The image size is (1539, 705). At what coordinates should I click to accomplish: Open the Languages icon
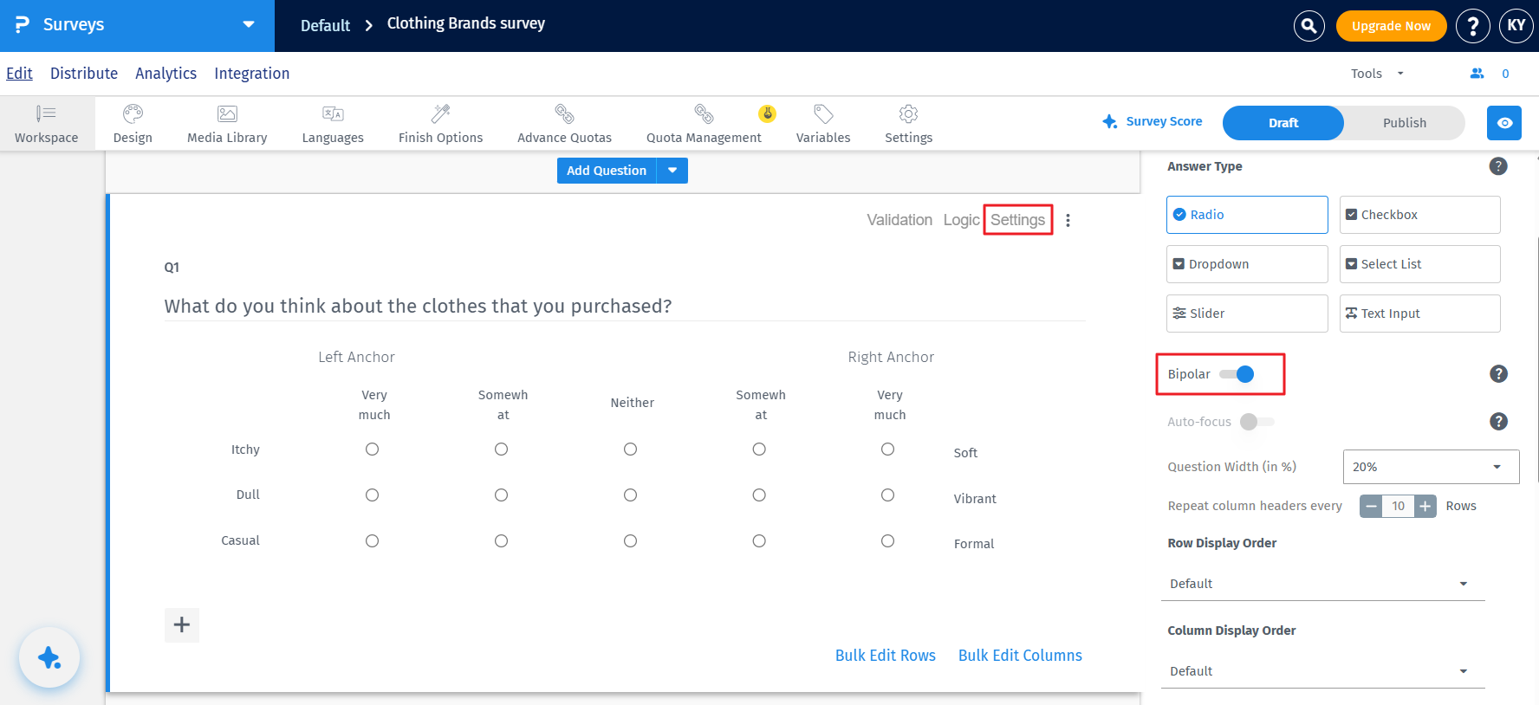pos(333,113)
